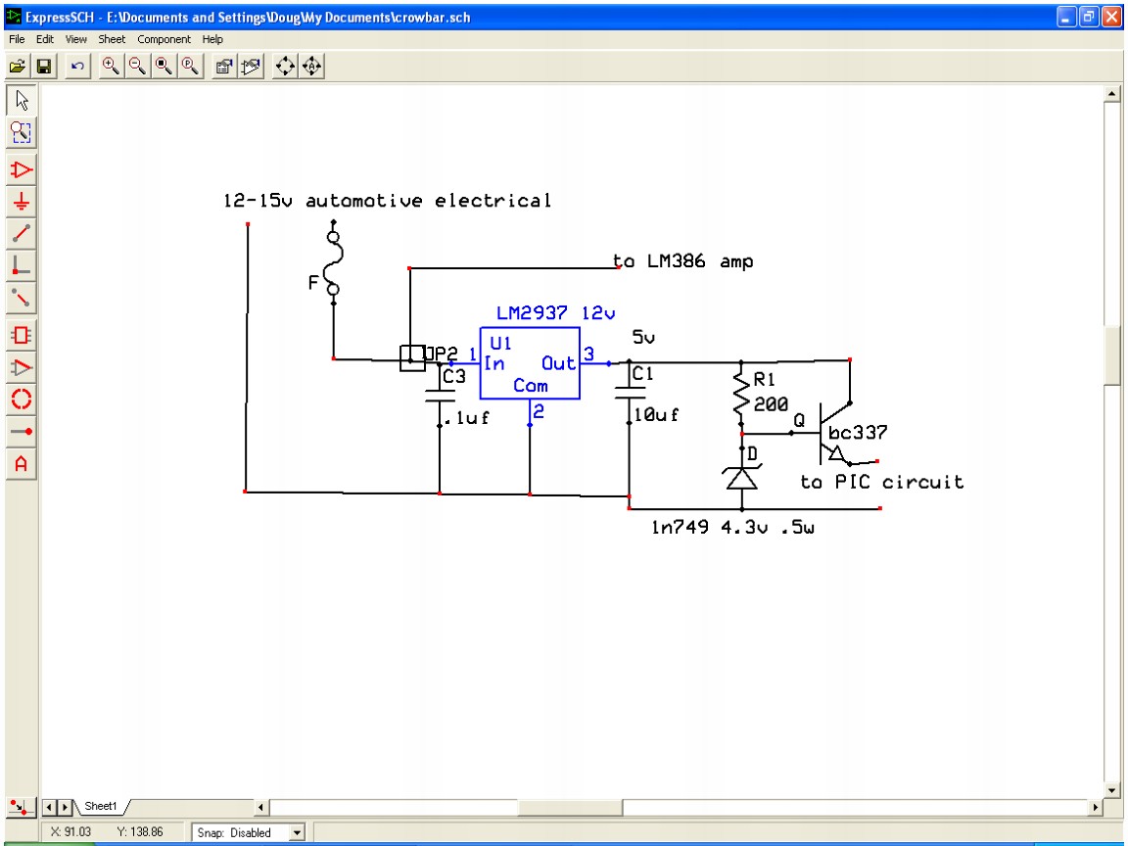Save the schematic with the floppy disk icon

pos(44,67)
